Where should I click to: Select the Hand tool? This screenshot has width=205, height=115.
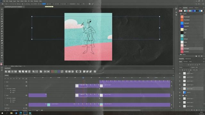click(x=2, y=55)
